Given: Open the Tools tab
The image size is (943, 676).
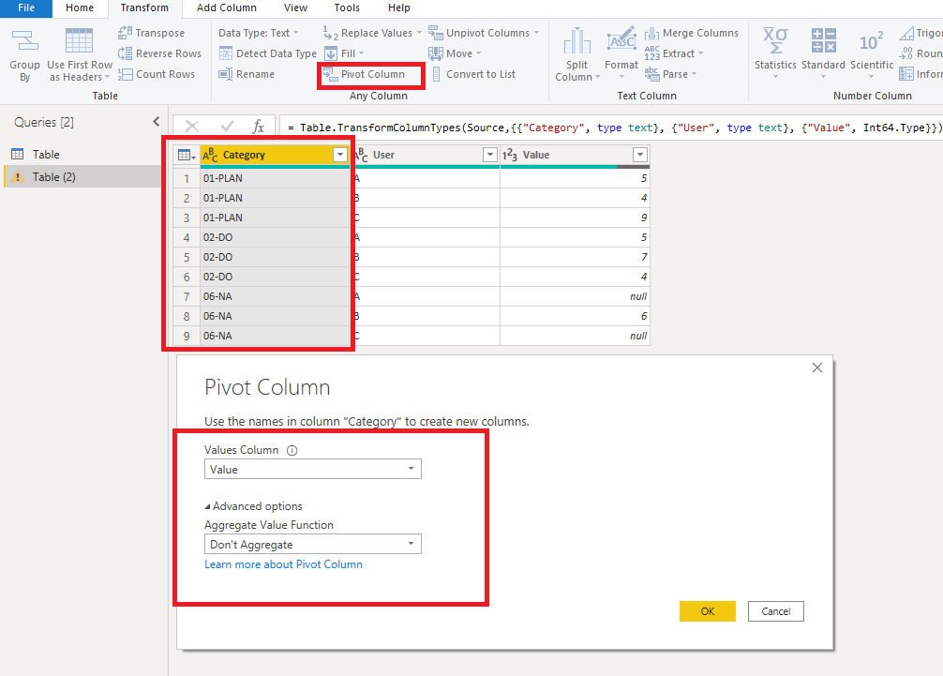Looking at the screenshot, I should tap(347, 8).
